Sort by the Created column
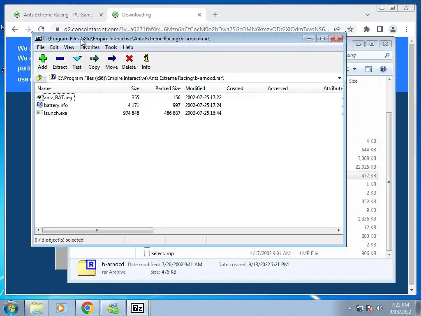Screen dimensions: 421x316 coord(244,88)
